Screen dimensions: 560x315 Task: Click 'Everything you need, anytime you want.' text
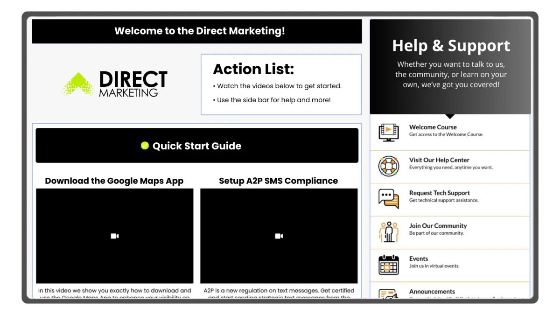click(x=451, y=168)
